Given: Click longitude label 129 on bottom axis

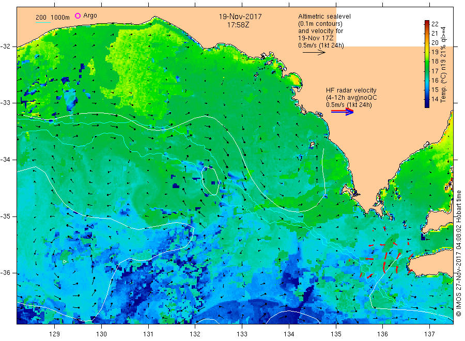Looking at the screenshot, I should pyautogui.click(x=55, y=334).
